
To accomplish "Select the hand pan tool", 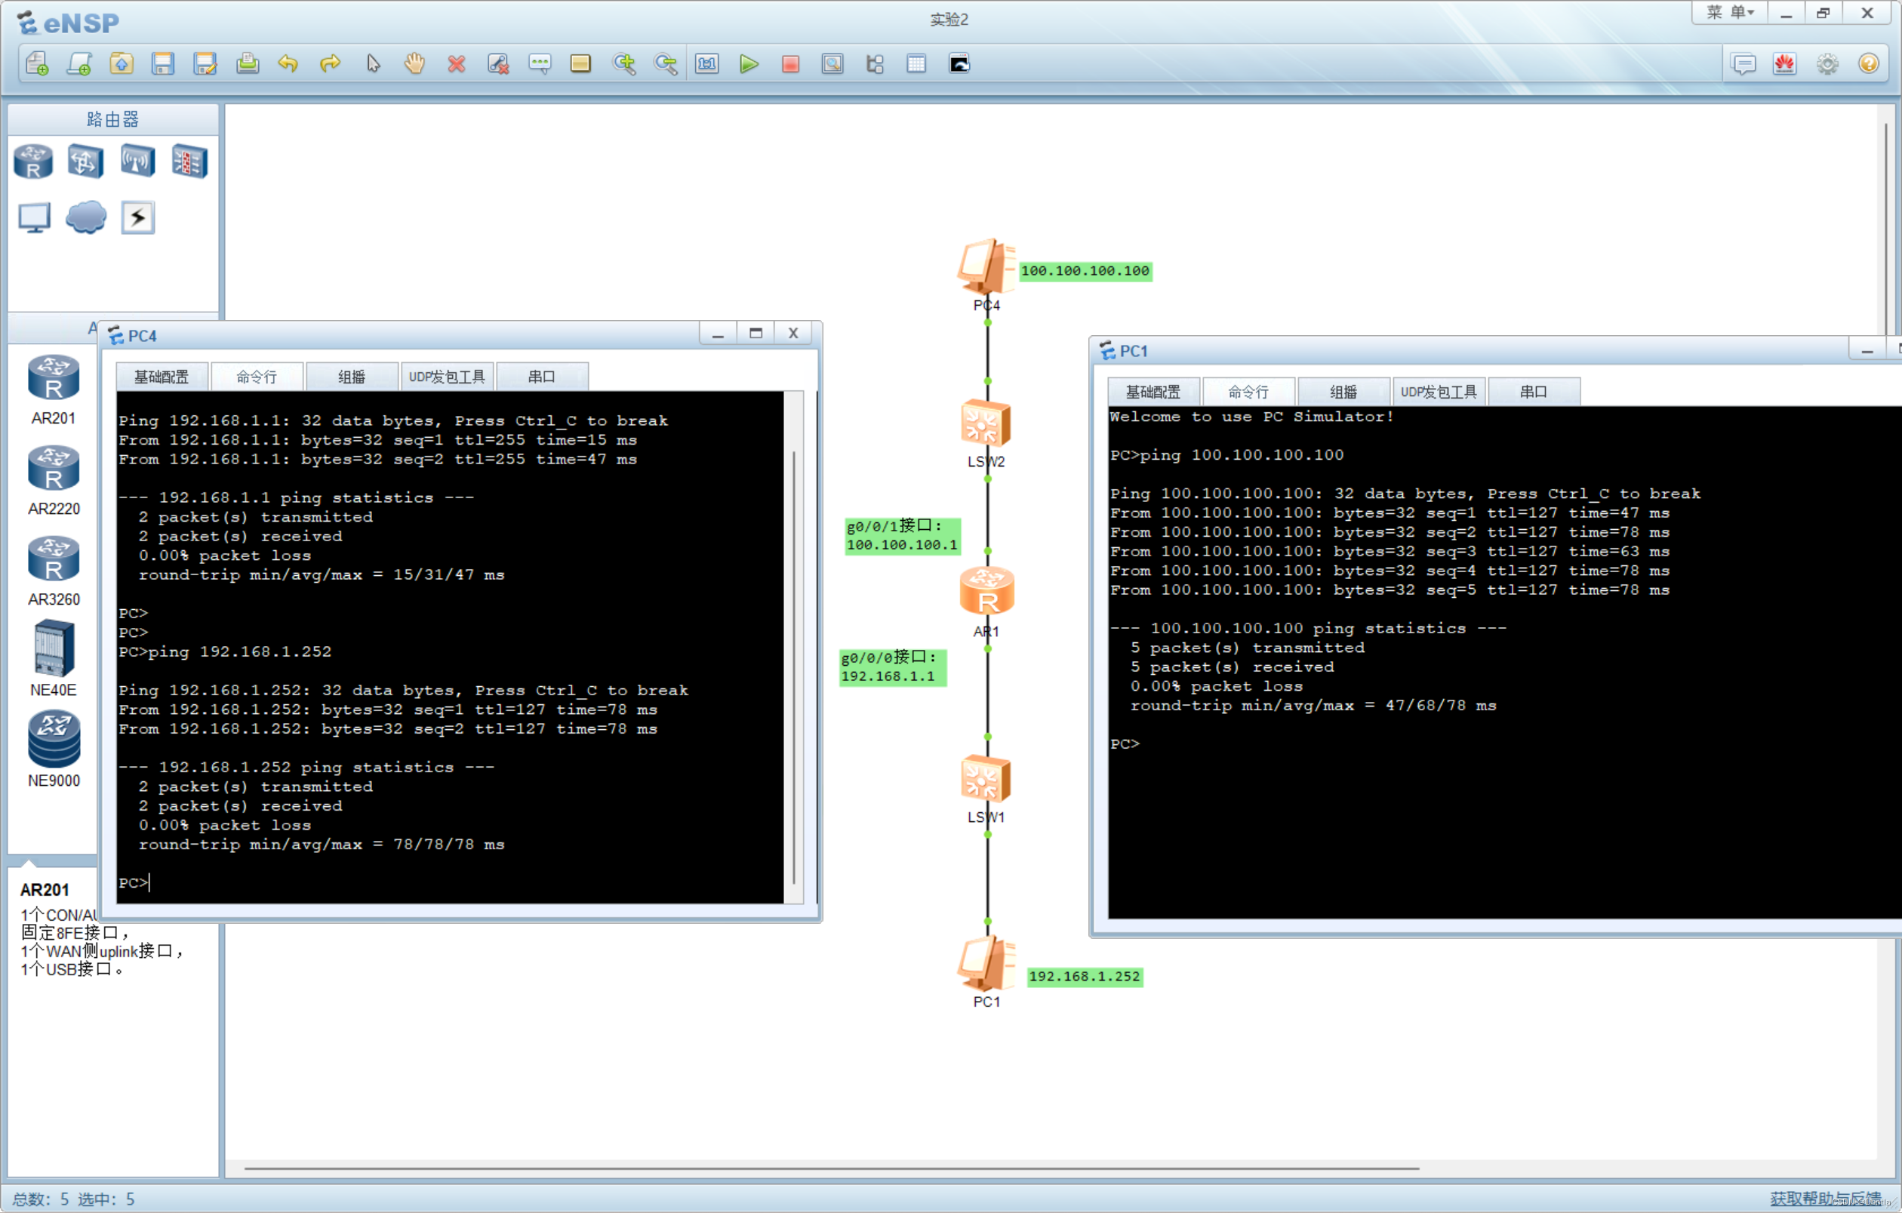I will pos(414,64).
